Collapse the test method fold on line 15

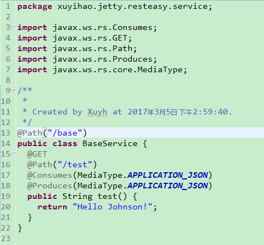pyautogui.click(x=13, y=153)
